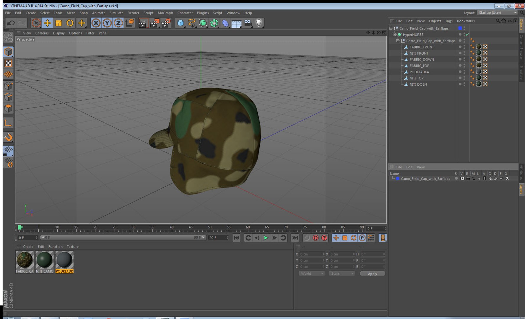Image resolution: width=525 pixels, height=319 pixels.
Task: Click the timeline preview range slider
Action: [123, 237]
